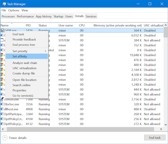Select End task in the context menu

pos(26,34)
